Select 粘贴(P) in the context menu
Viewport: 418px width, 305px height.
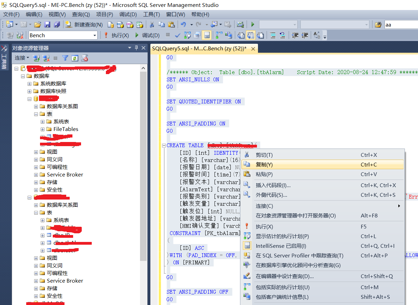click(322, 174)
